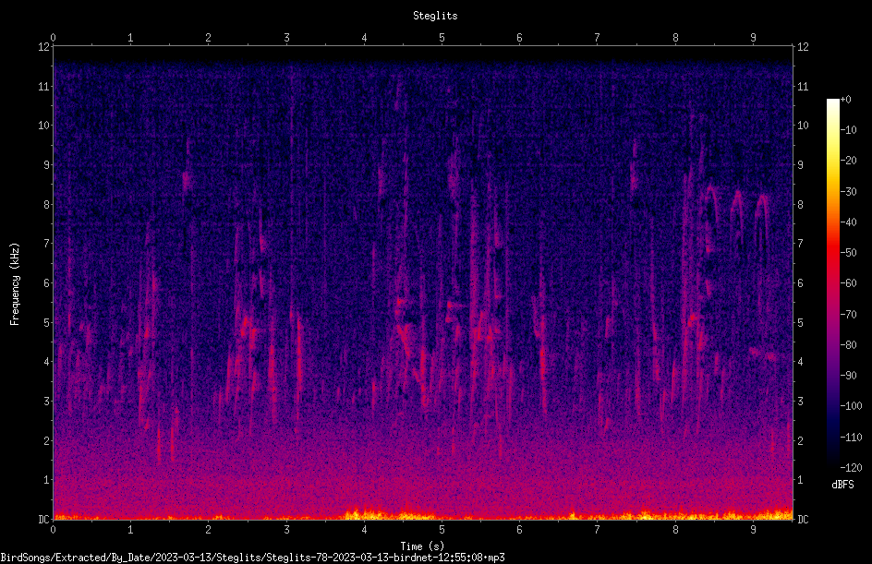The width and height of the screenshot is (872, 564).
Task: Click the DC label on the right axis
Action: click(x=803, y=520)
